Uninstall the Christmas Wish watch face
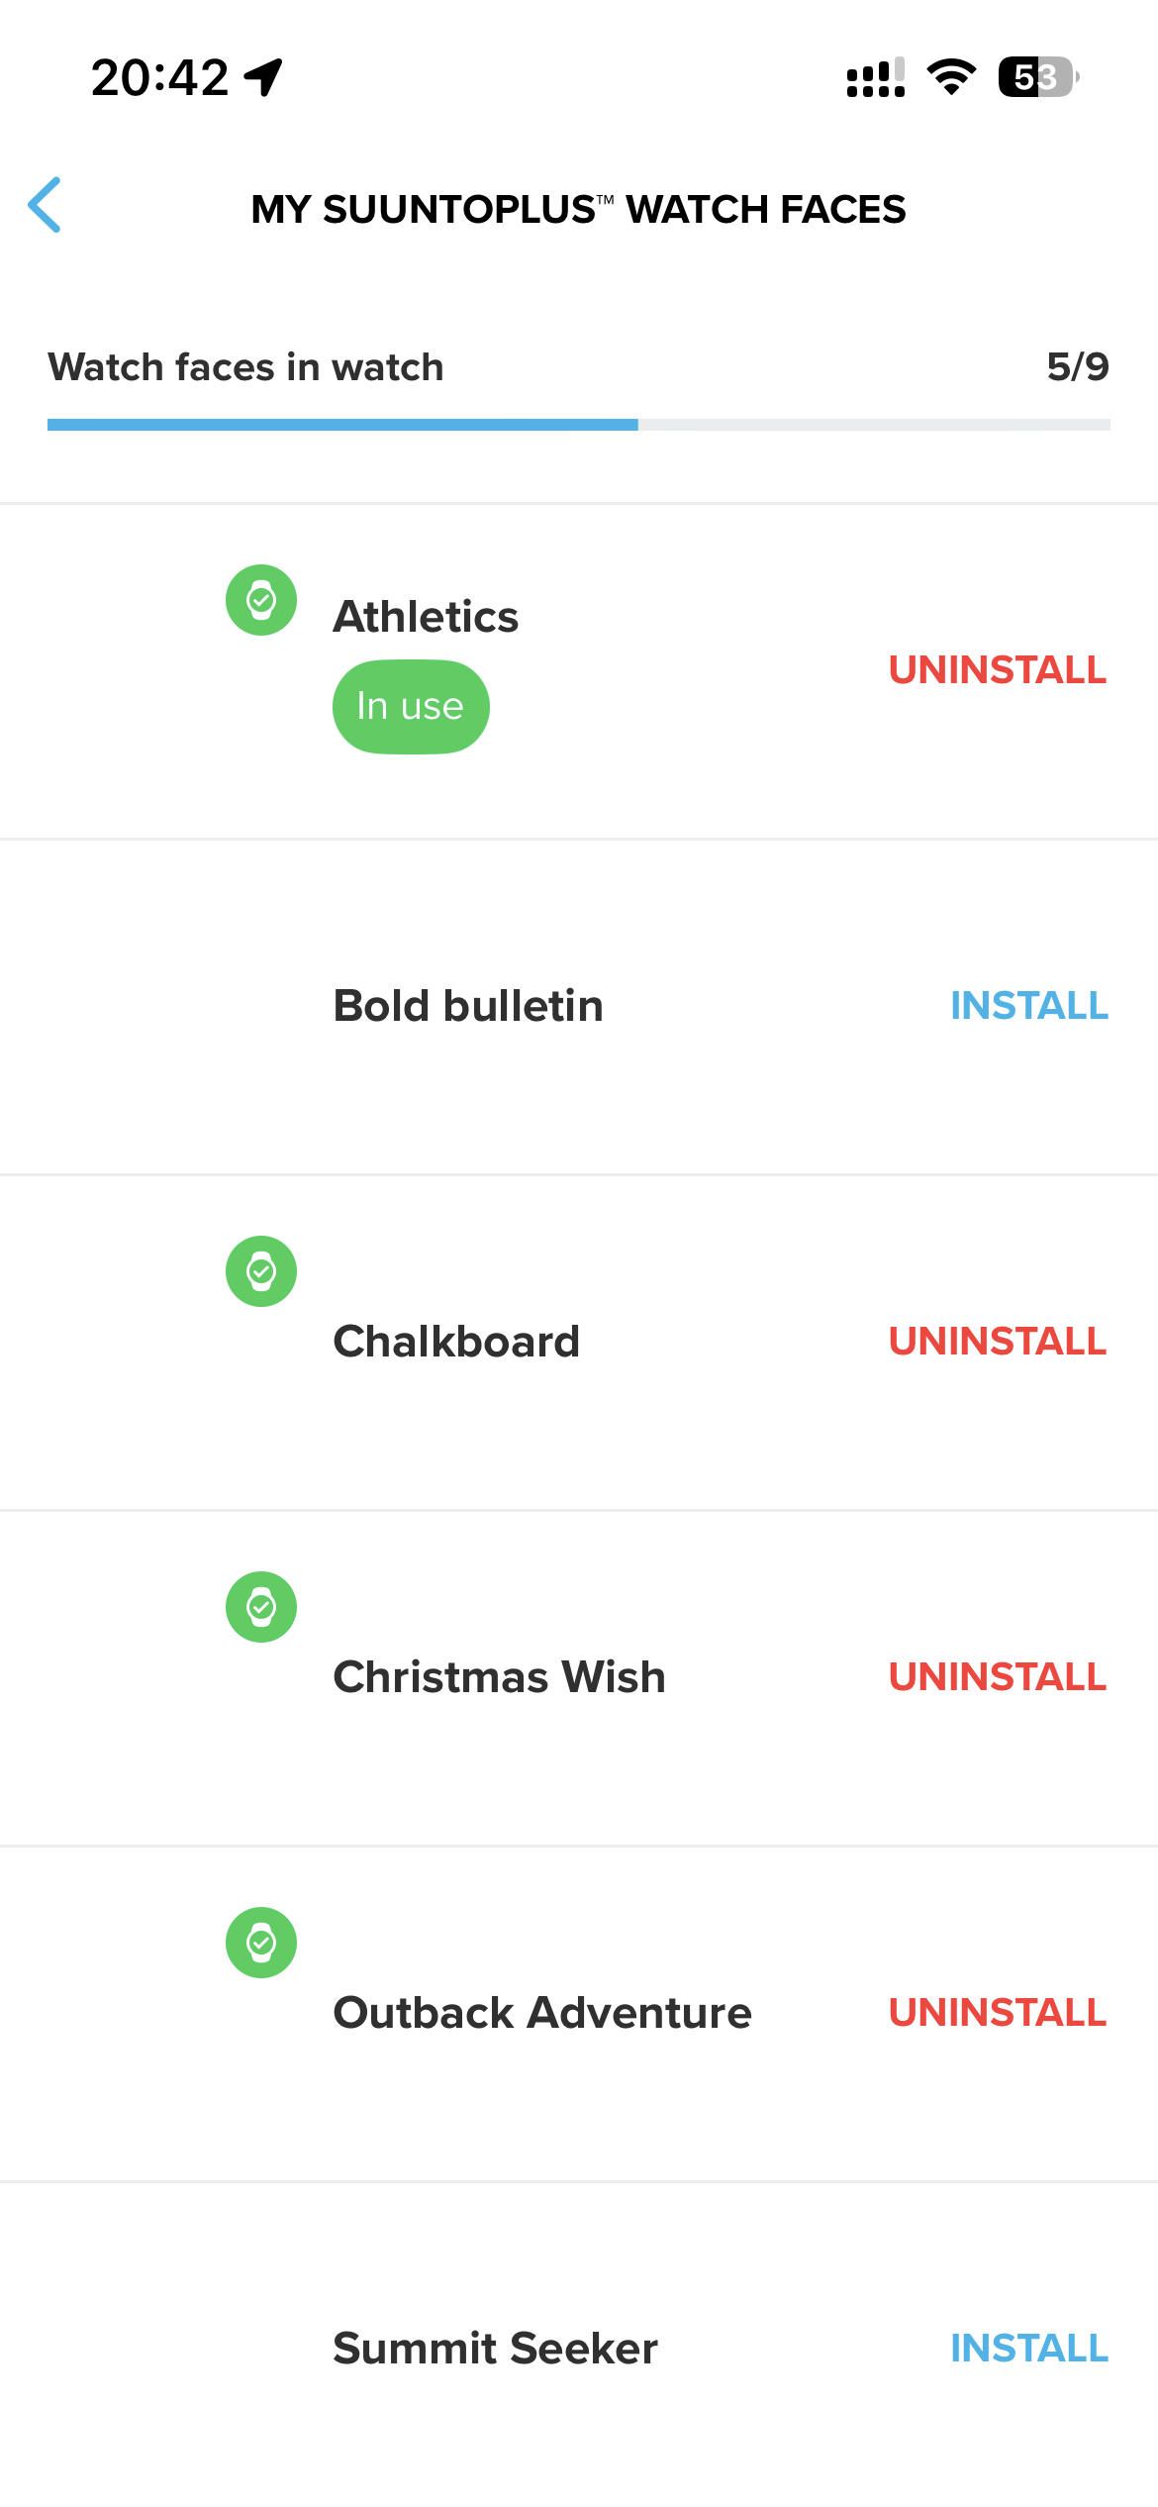 pyautogui.click(x=997, y=1677)
